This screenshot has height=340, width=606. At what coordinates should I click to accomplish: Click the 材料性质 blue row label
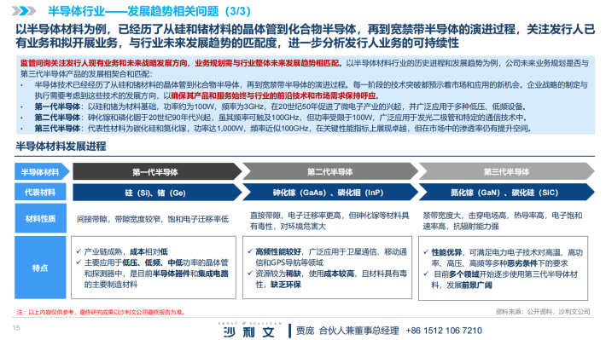click(x=40, y=218)
